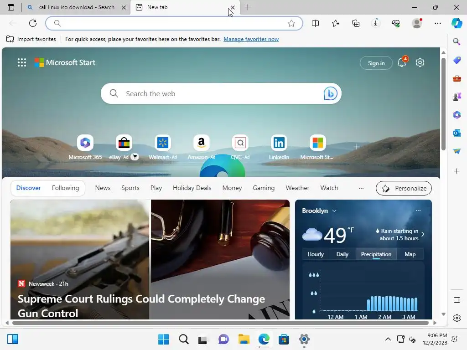Open sidebar Tools briefcase icon
Screen dimensions: 467x350
[x=457, y=78]
